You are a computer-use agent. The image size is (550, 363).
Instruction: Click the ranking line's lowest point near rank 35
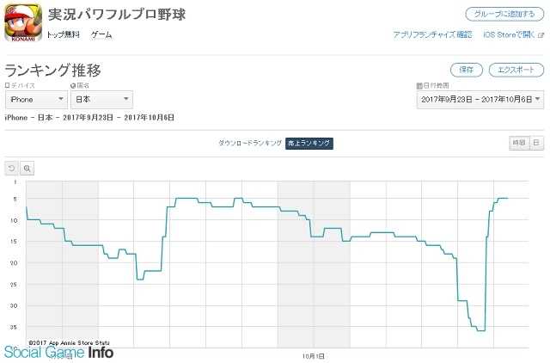click(481, 330)
